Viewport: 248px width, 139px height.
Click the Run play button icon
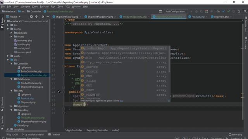click(x=191, y=12)
